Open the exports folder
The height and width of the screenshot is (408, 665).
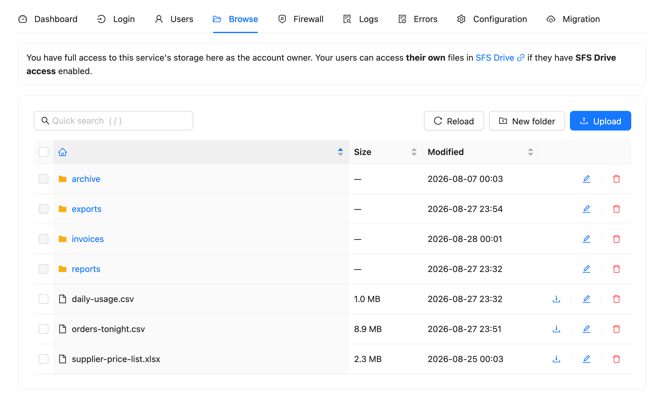click(86, 209)
